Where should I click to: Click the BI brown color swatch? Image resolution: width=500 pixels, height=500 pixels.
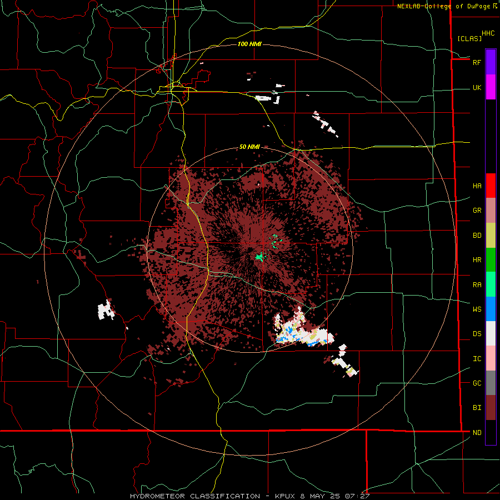click(491, 408)
